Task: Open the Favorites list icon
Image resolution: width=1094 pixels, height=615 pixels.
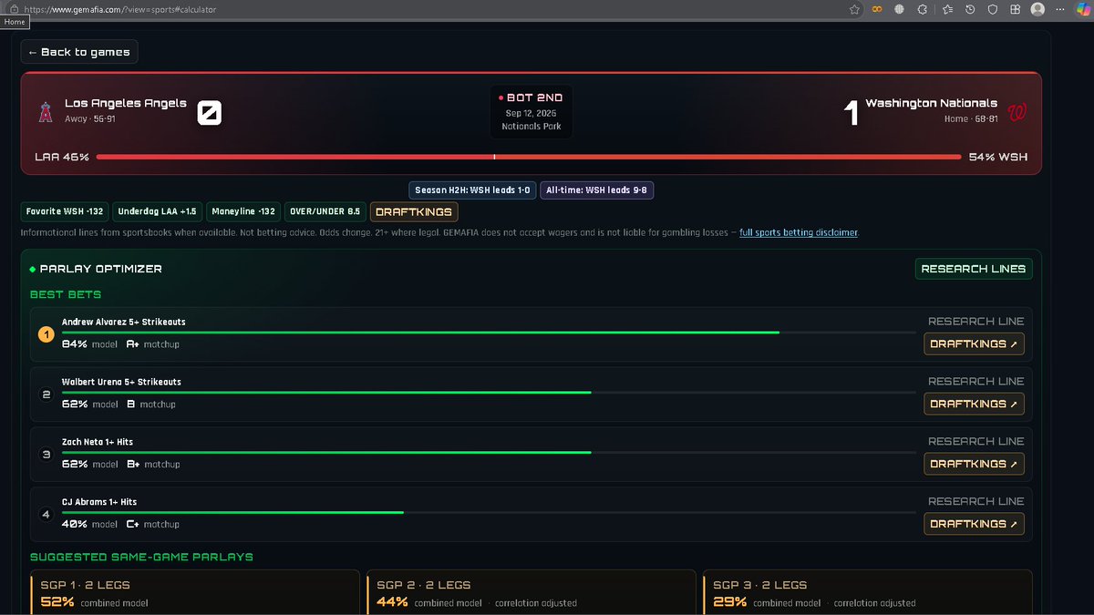Action: pyautogui.click(x=947, y=9)
